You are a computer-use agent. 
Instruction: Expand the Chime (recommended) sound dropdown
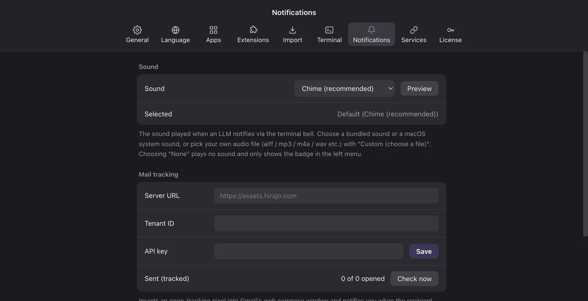[344, 89]
